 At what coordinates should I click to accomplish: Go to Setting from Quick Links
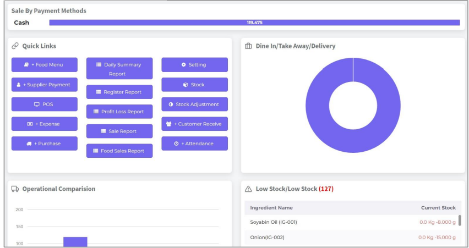(194, 64)
